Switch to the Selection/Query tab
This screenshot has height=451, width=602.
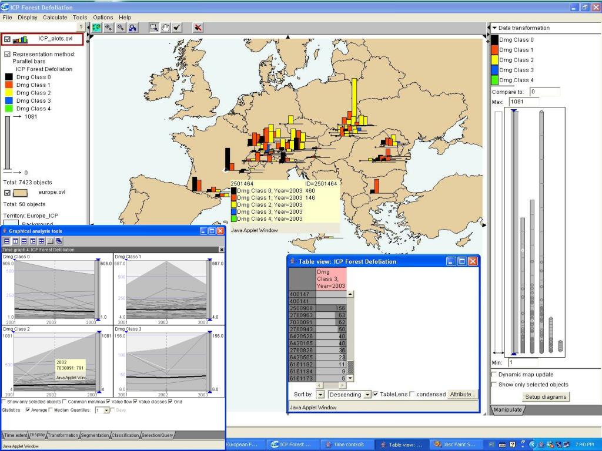click(158, 435)
